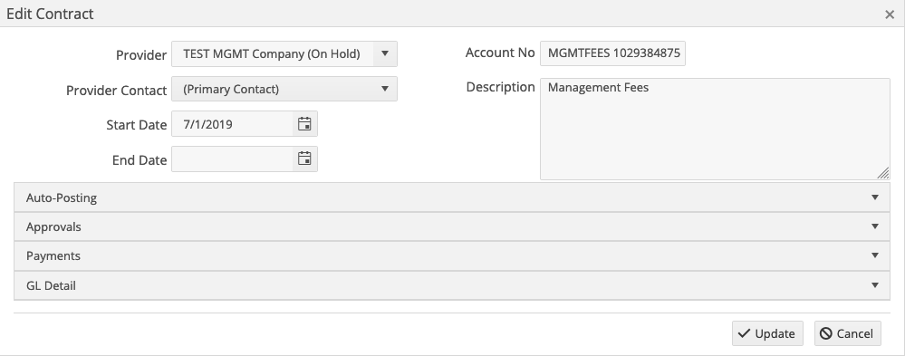The height and width of the screenshot is (356, 905).
Task: Open the Provider Contact dropdown
Action: point(284,89)
